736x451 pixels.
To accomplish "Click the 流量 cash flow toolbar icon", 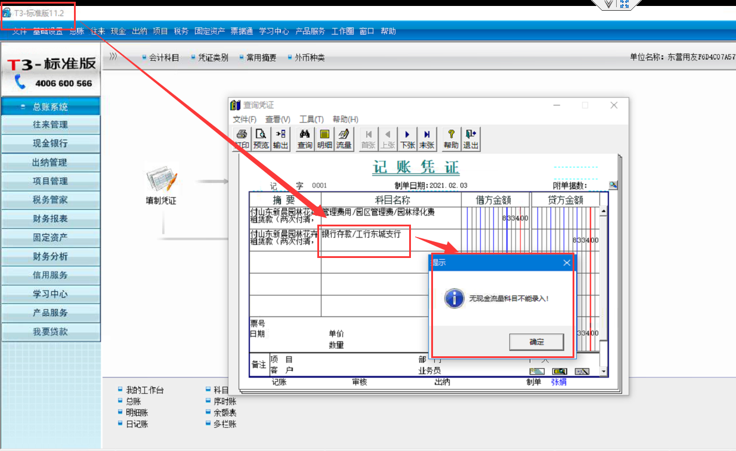I will click(x=344, y=139).
